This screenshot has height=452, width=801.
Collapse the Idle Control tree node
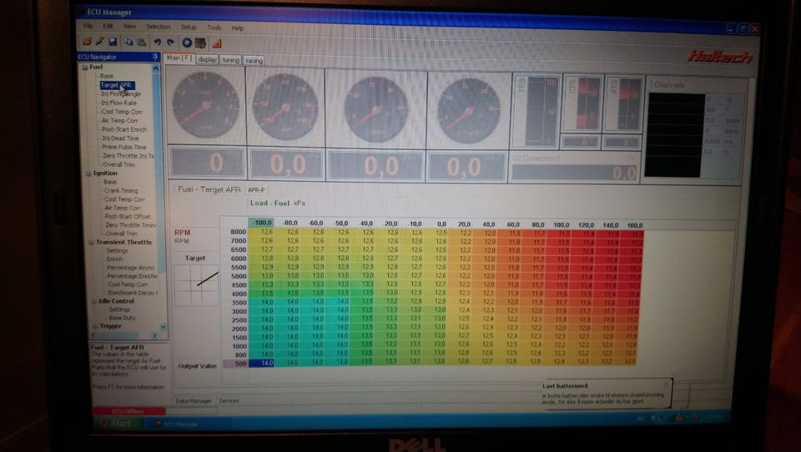point(94,301)
